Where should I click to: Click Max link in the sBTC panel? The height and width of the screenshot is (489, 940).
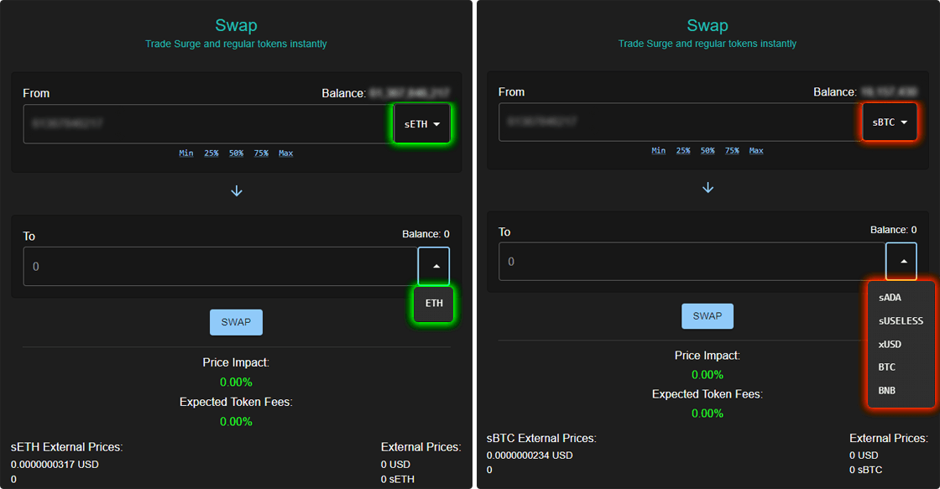(756, 151)
